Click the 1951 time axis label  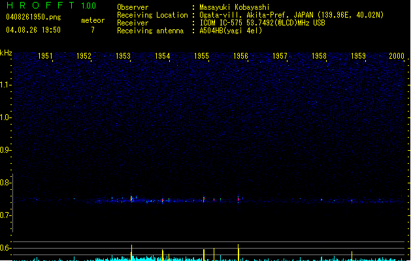(x=45, y=56)
